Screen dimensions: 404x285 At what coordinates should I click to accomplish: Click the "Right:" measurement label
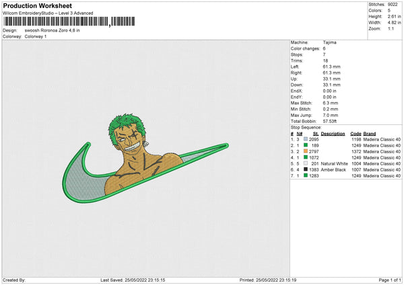tap(296, 73)
